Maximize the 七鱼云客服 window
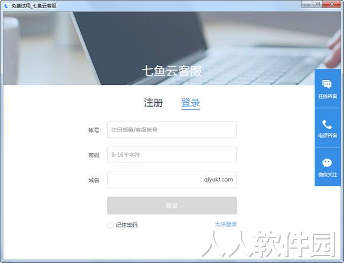344x263 pixels. click(x=317, y=4)
